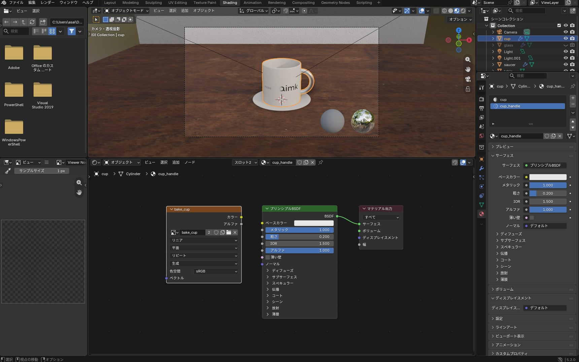The width and height of the screenshot is (579, 362).
Task: Open the Modifiers properties tab
Action: 482,168
